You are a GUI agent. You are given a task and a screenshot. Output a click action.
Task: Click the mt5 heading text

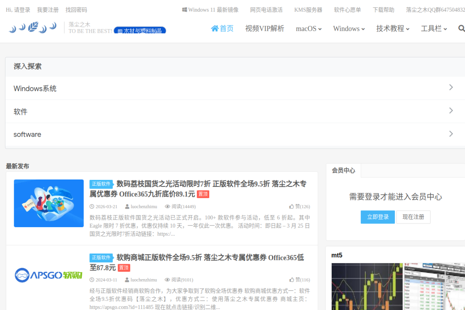(337, 255)
